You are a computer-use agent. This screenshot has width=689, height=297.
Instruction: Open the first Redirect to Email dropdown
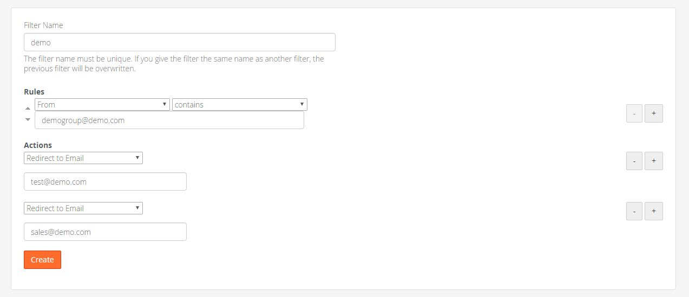(x=83, y=158)
